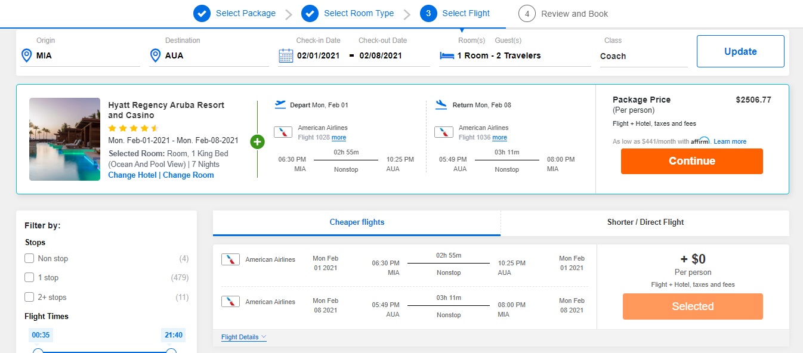The image size is (803, 353).
Task: Click Hyatt Regency Aruba Resort and Casino title
Action: [166, 110]
